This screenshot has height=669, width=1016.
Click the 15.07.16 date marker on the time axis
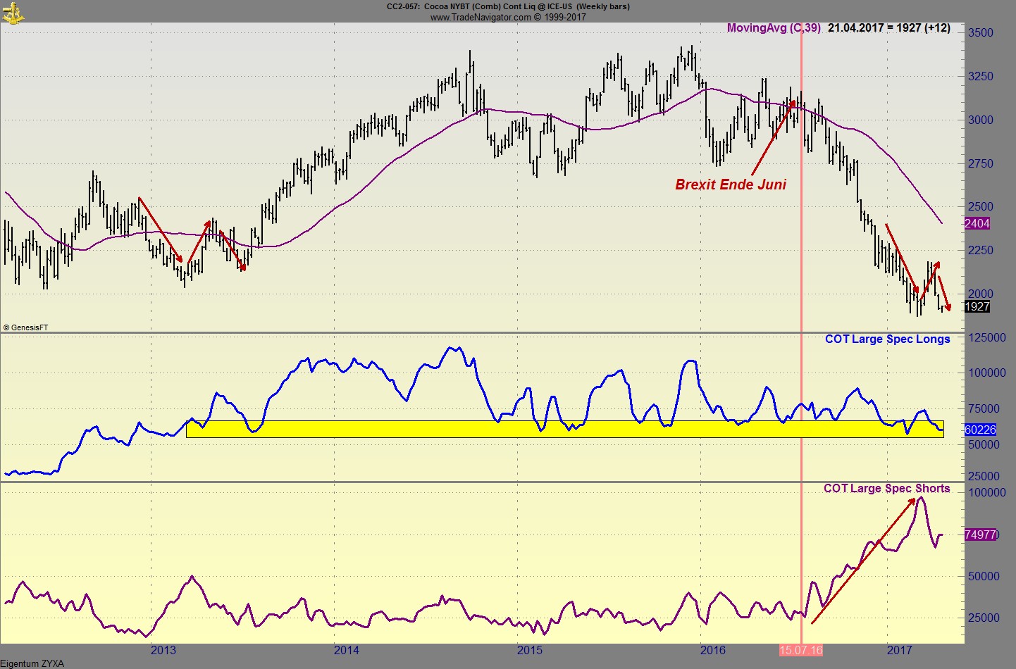(800, 650)
